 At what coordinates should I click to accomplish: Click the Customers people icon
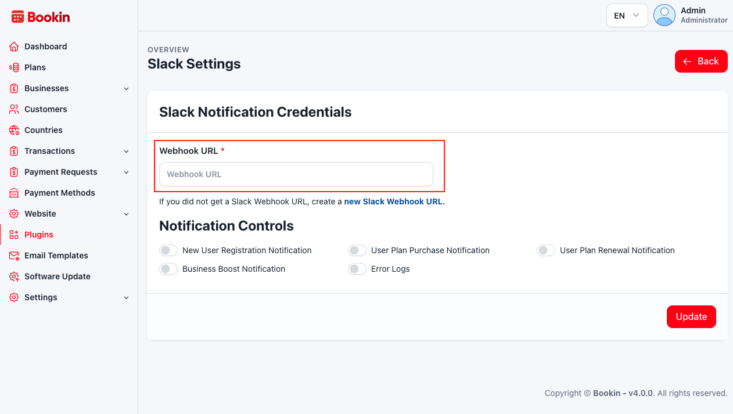[14, 109]
